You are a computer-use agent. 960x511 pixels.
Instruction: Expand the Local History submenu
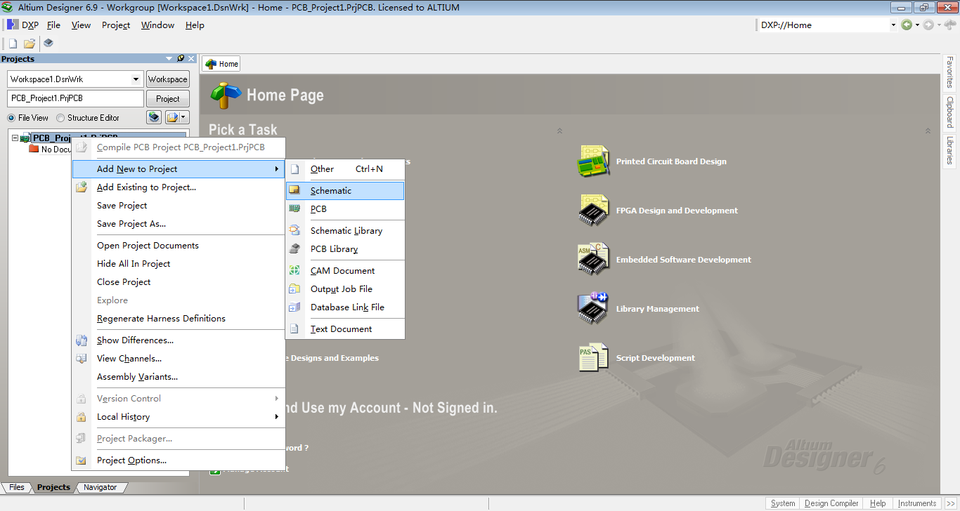179,416
